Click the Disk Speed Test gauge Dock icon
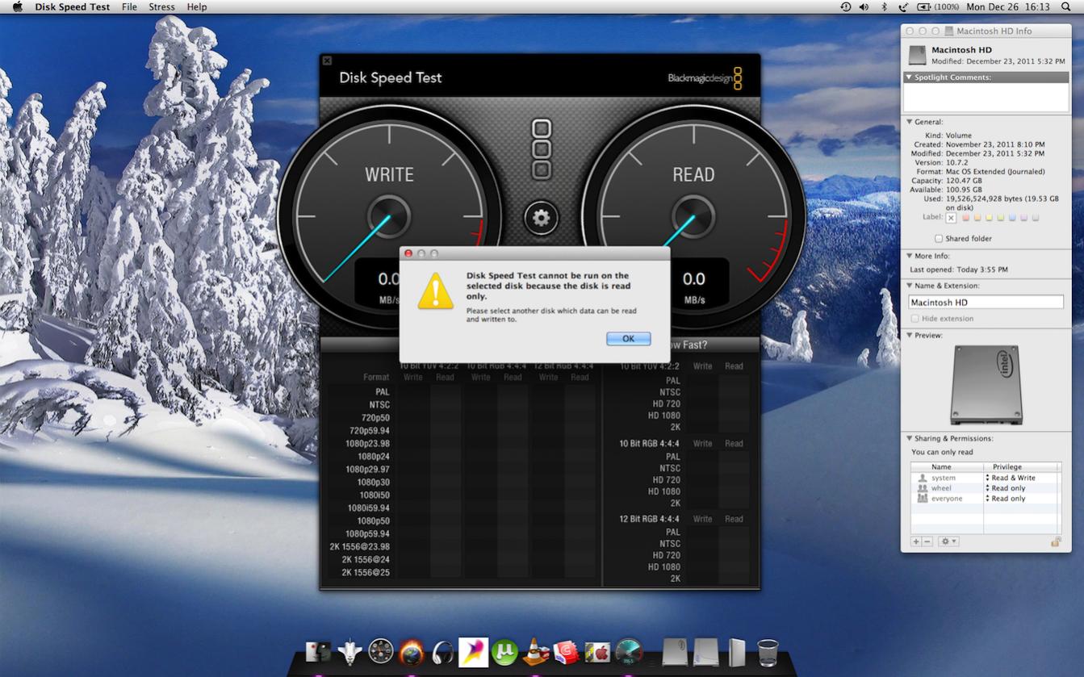Image resolution: width=1084 pixels, height=677 pixels. [x=628, y=652]
